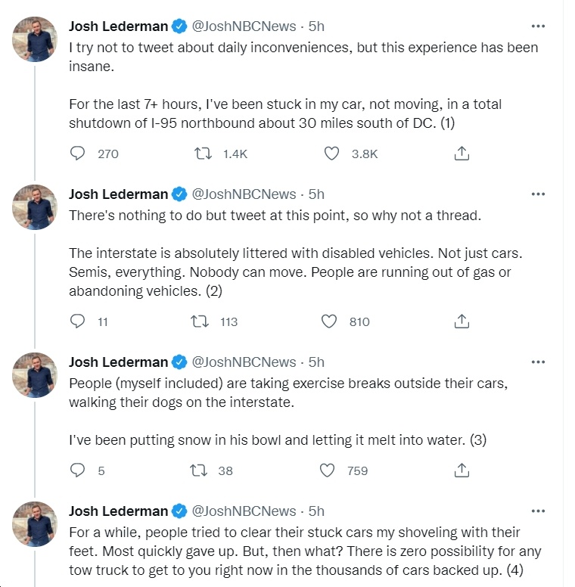Open more options on the third tweet
This screenshot has height=587, width=575.
[x=538, y=362]
